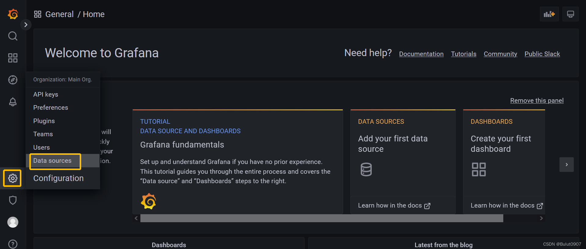This screenshot has width=586, height=249.
Task: Click the dashboards grid icon beside General
Action: pyautogui.click(x=38, y=14)
